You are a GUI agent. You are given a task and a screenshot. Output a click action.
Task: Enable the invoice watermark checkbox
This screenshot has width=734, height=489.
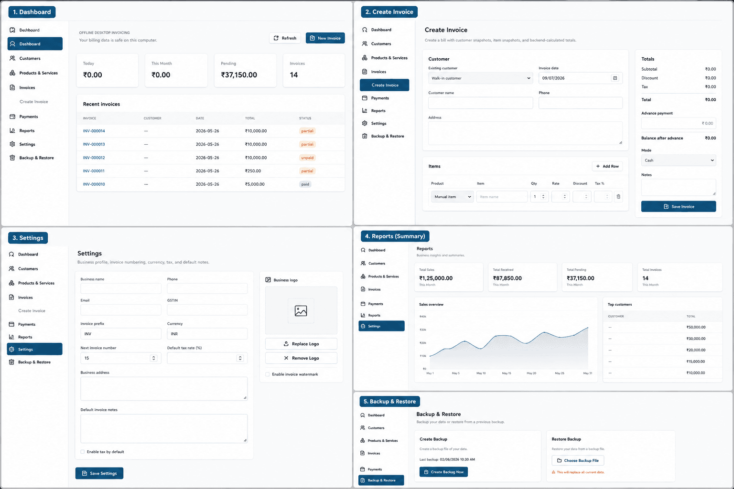[268, 374]
